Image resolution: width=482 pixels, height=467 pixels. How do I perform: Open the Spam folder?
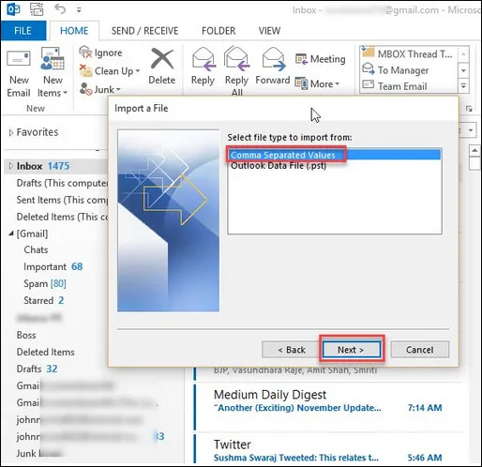click(45, 283)
